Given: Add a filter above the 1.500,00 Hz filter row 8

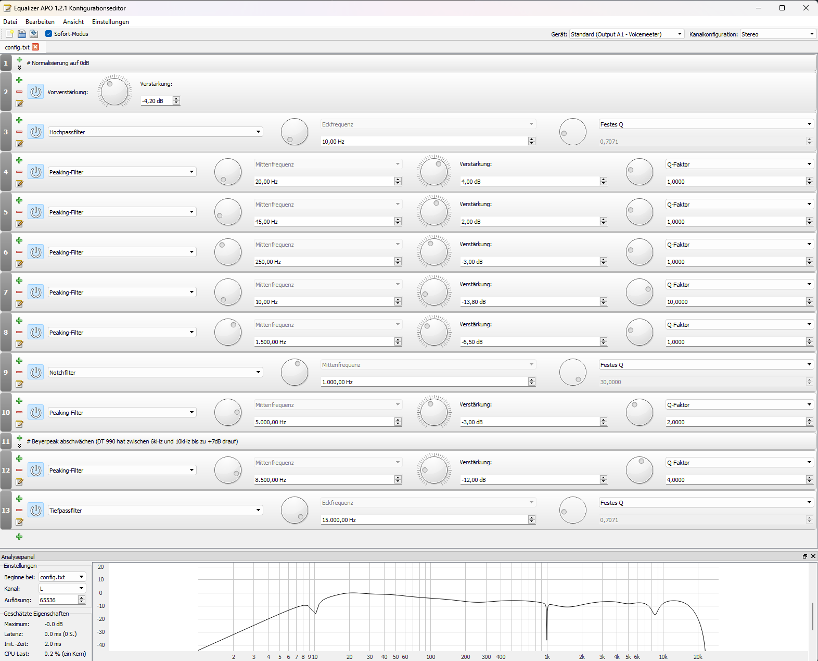Looking at the screenshot, I should [19, 321].
